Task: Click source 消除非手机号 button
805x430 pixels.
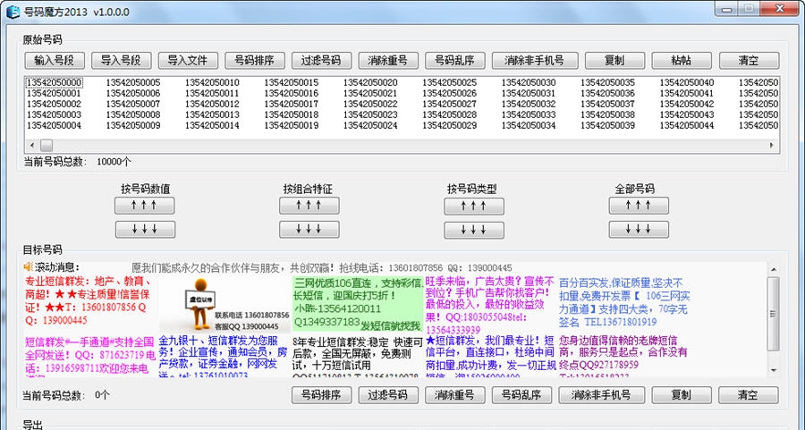Action: (x=535, y=60)
